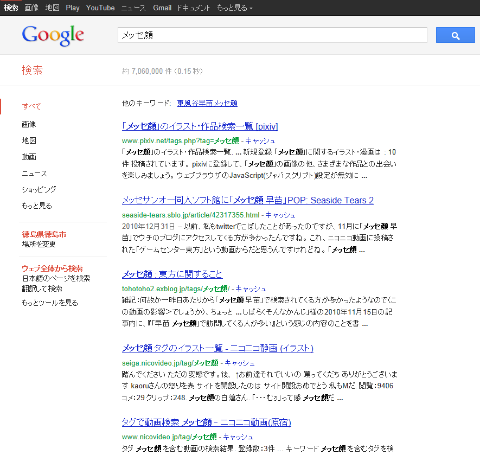Select すべて filter in the sidebar
Screen dimensions: 480x455
(31, 106)
